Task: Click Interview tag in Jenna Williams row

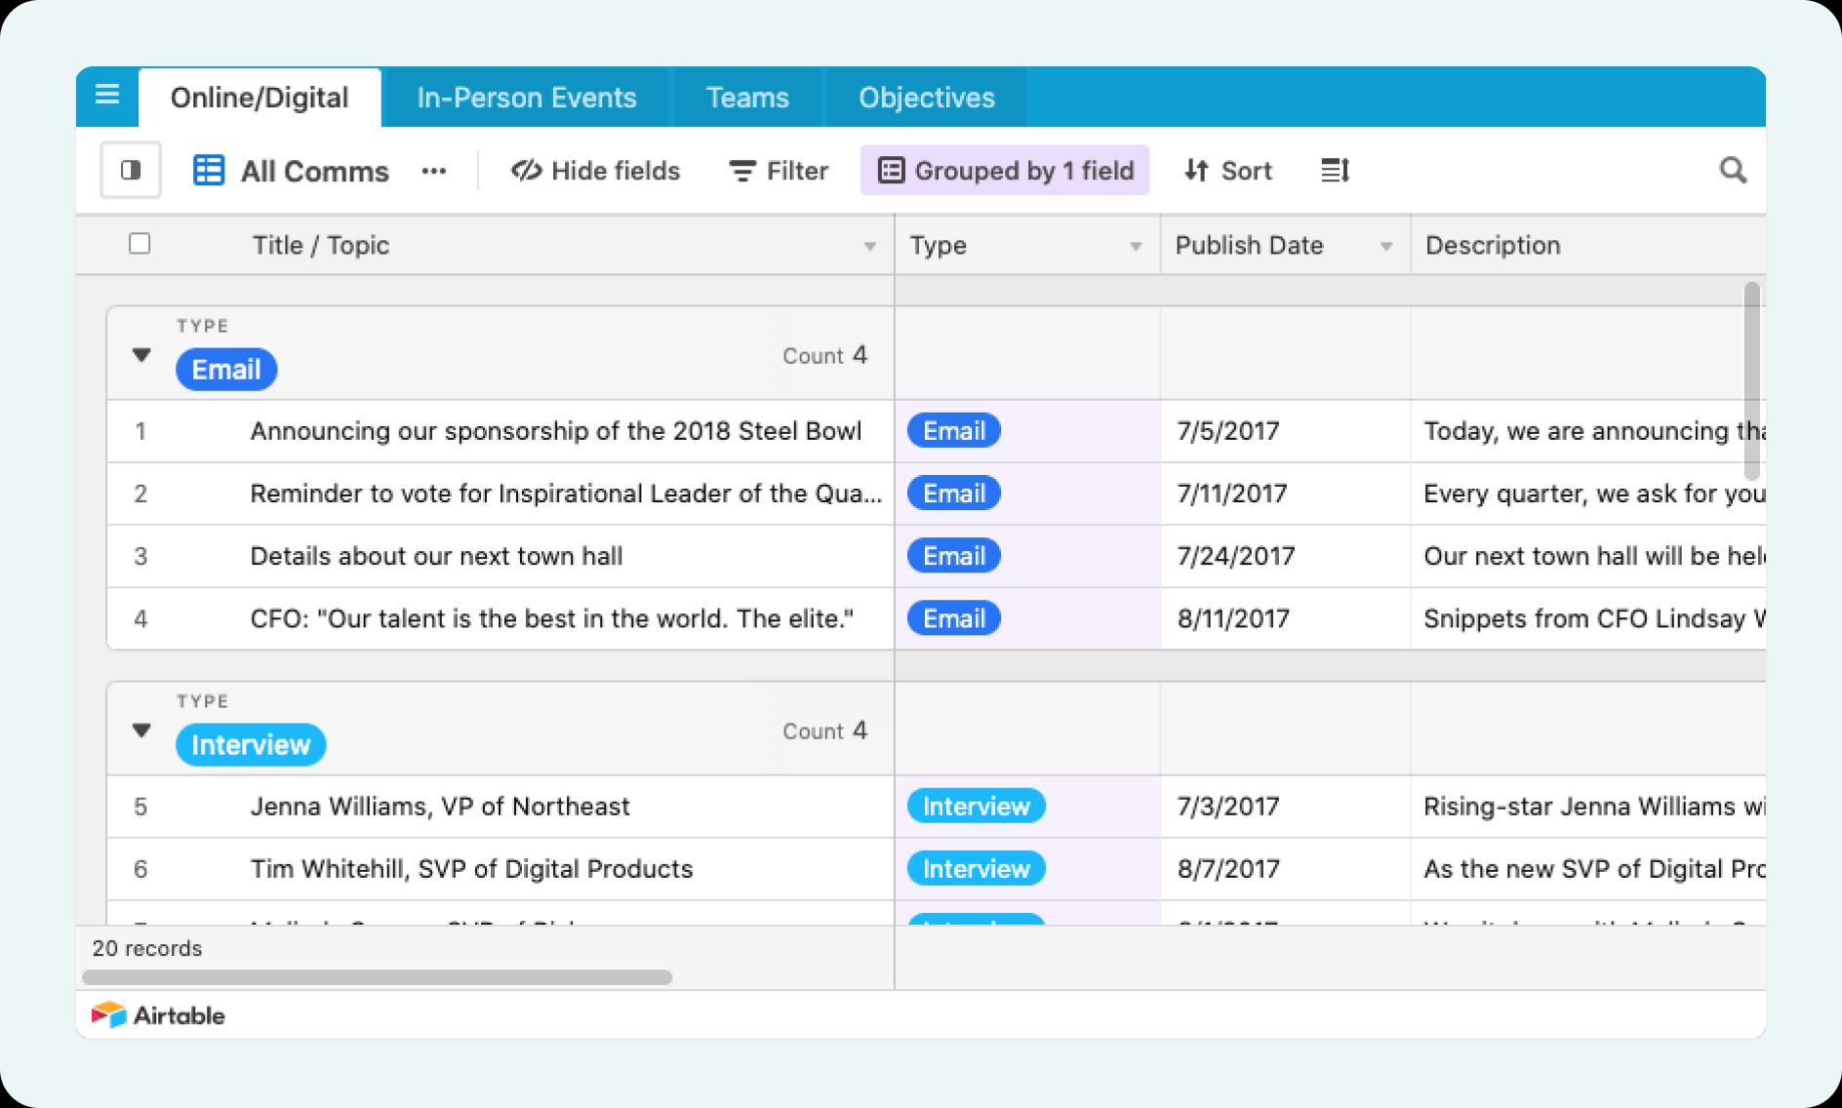Action: (x=977, y=807)
